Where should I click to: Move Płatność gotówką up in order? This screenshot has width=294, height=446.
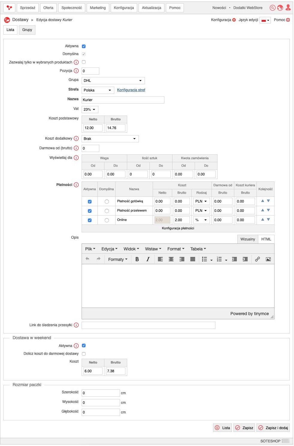[x=262, y=201]
